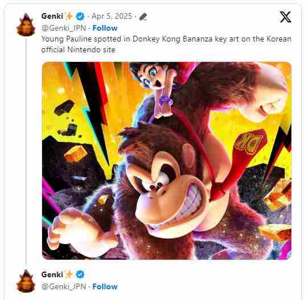Click the thread line connecting the tweets

point(26,152)
